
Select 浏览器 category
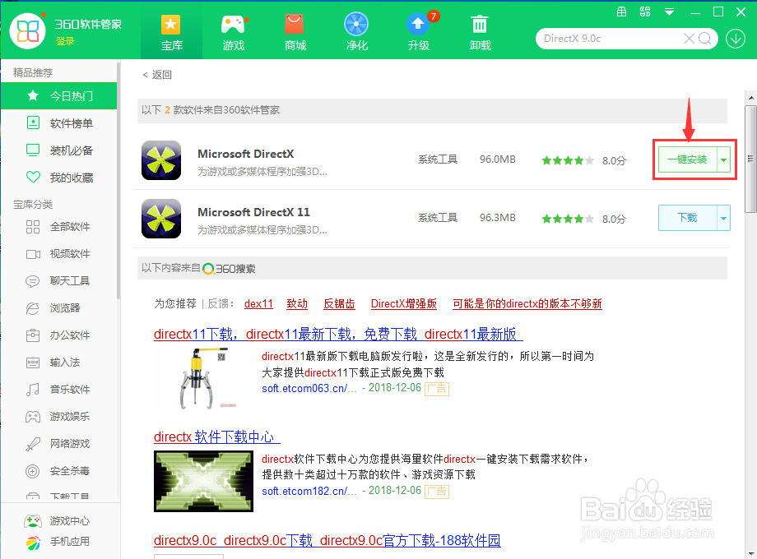[x=59, y=307]
